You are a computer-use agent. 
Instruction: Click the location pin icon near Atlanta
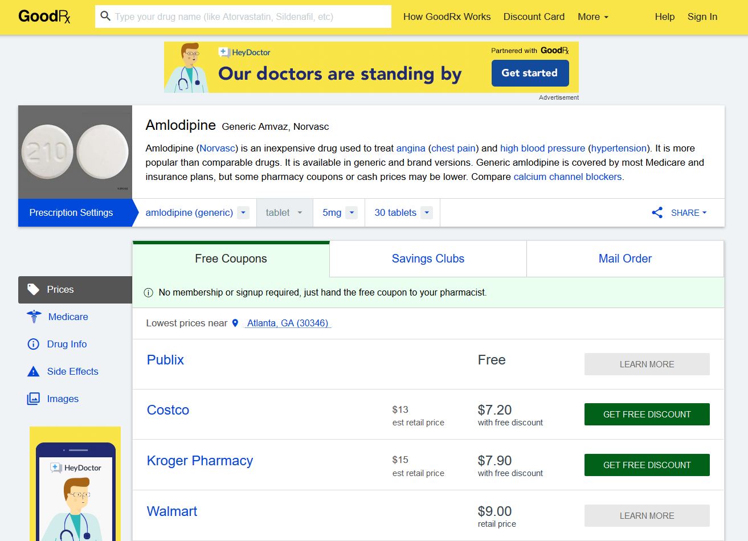click(235, 323)
